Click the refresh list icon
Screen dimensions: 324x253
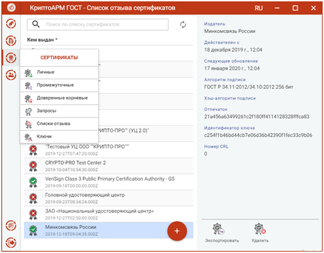point(183,25)
